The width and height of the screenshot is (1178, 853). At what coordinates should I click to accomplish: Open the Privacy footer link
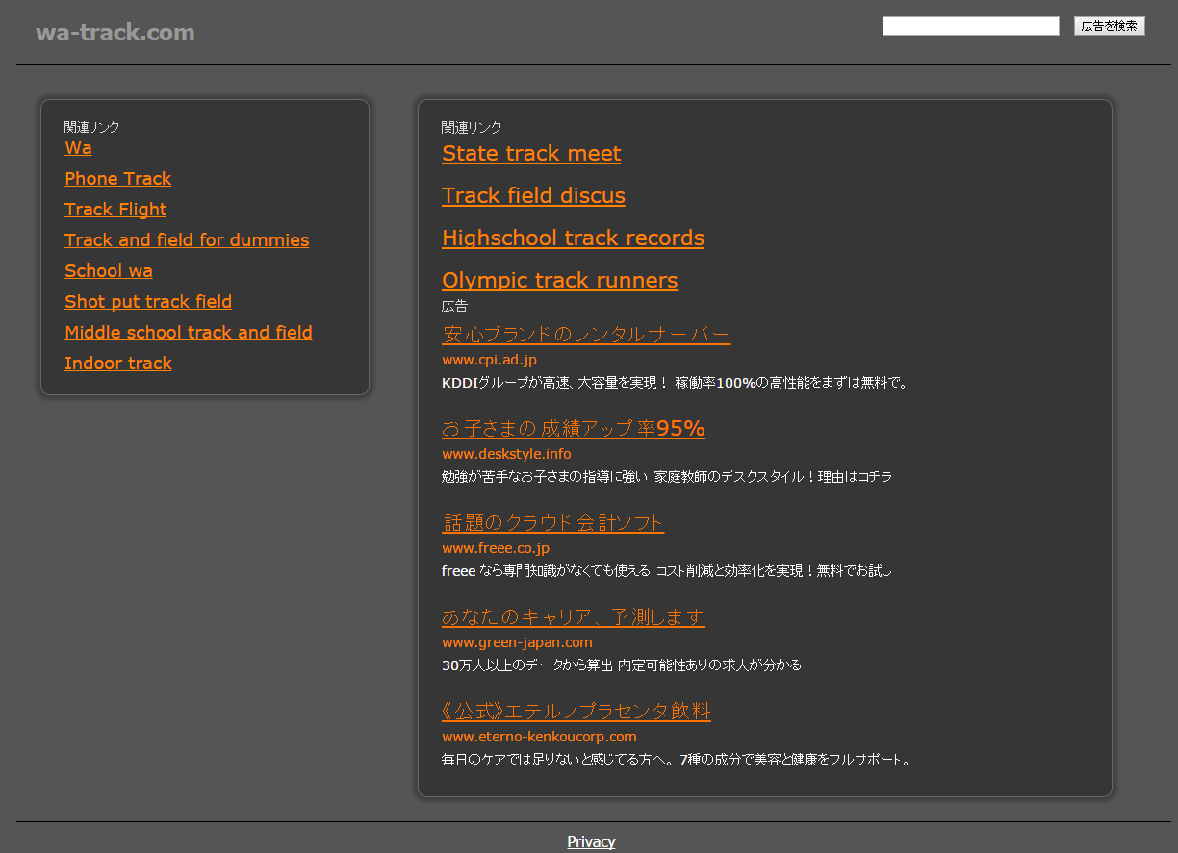point(591,841)
